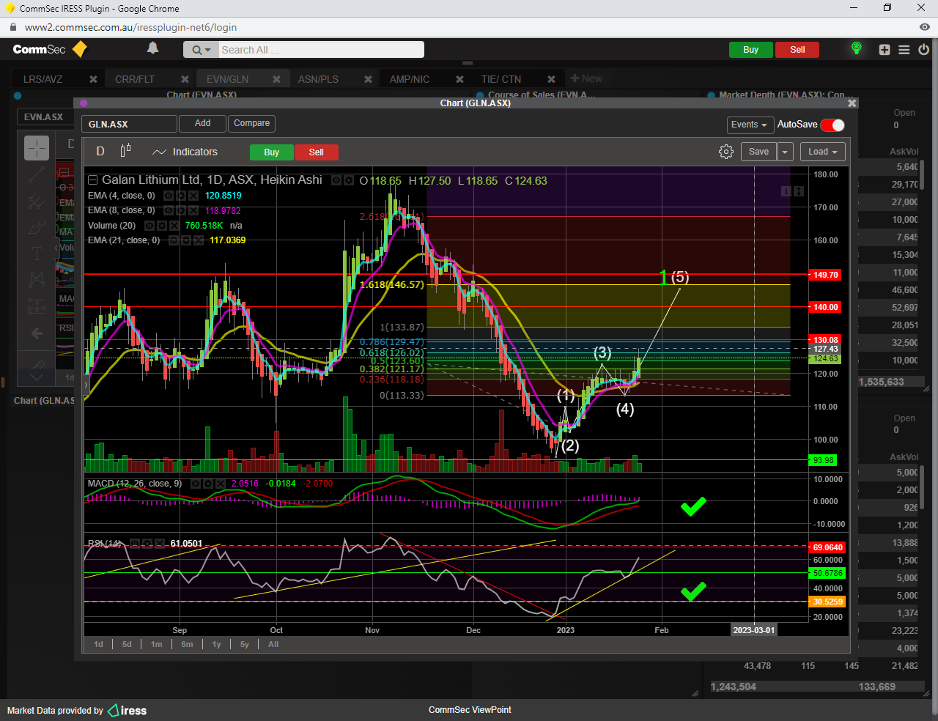Toggle visibility of Galan Lithium price series
This screenshot has height=721, width=938.
click(x=336, y=180)
